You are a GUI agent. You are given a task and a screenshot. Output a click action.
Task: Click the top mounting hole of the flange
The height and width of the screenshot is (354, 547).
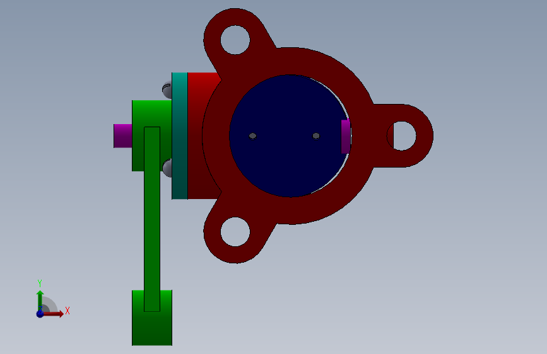pos(235,40)
